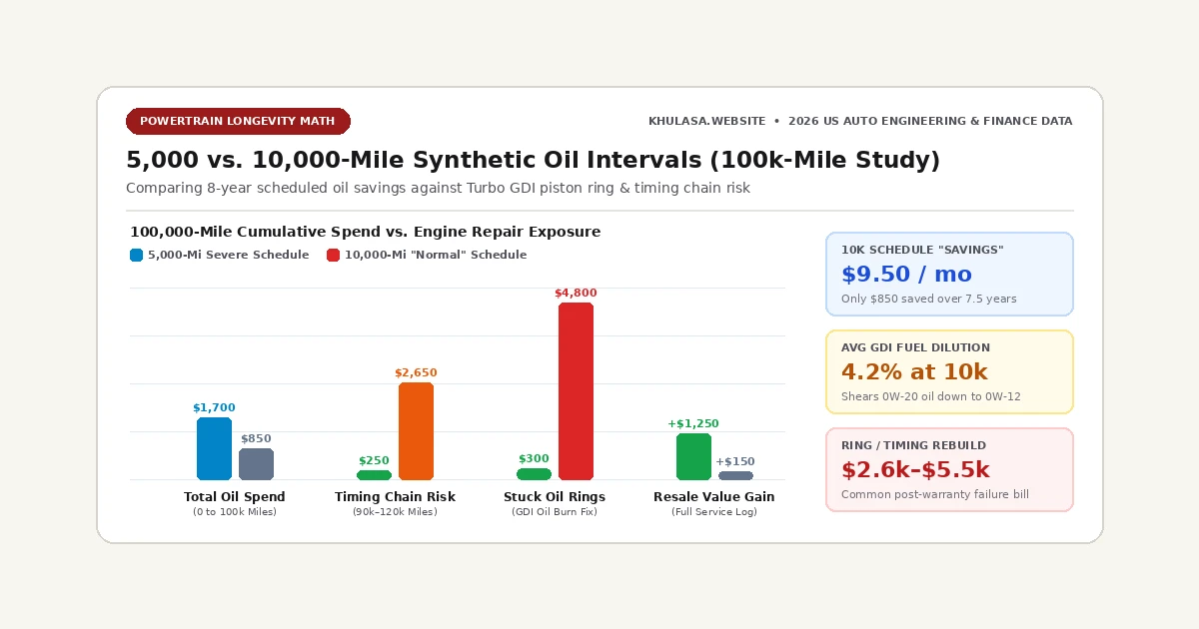Click the '(Full Service Log)' sublabel

coord(714,512)
